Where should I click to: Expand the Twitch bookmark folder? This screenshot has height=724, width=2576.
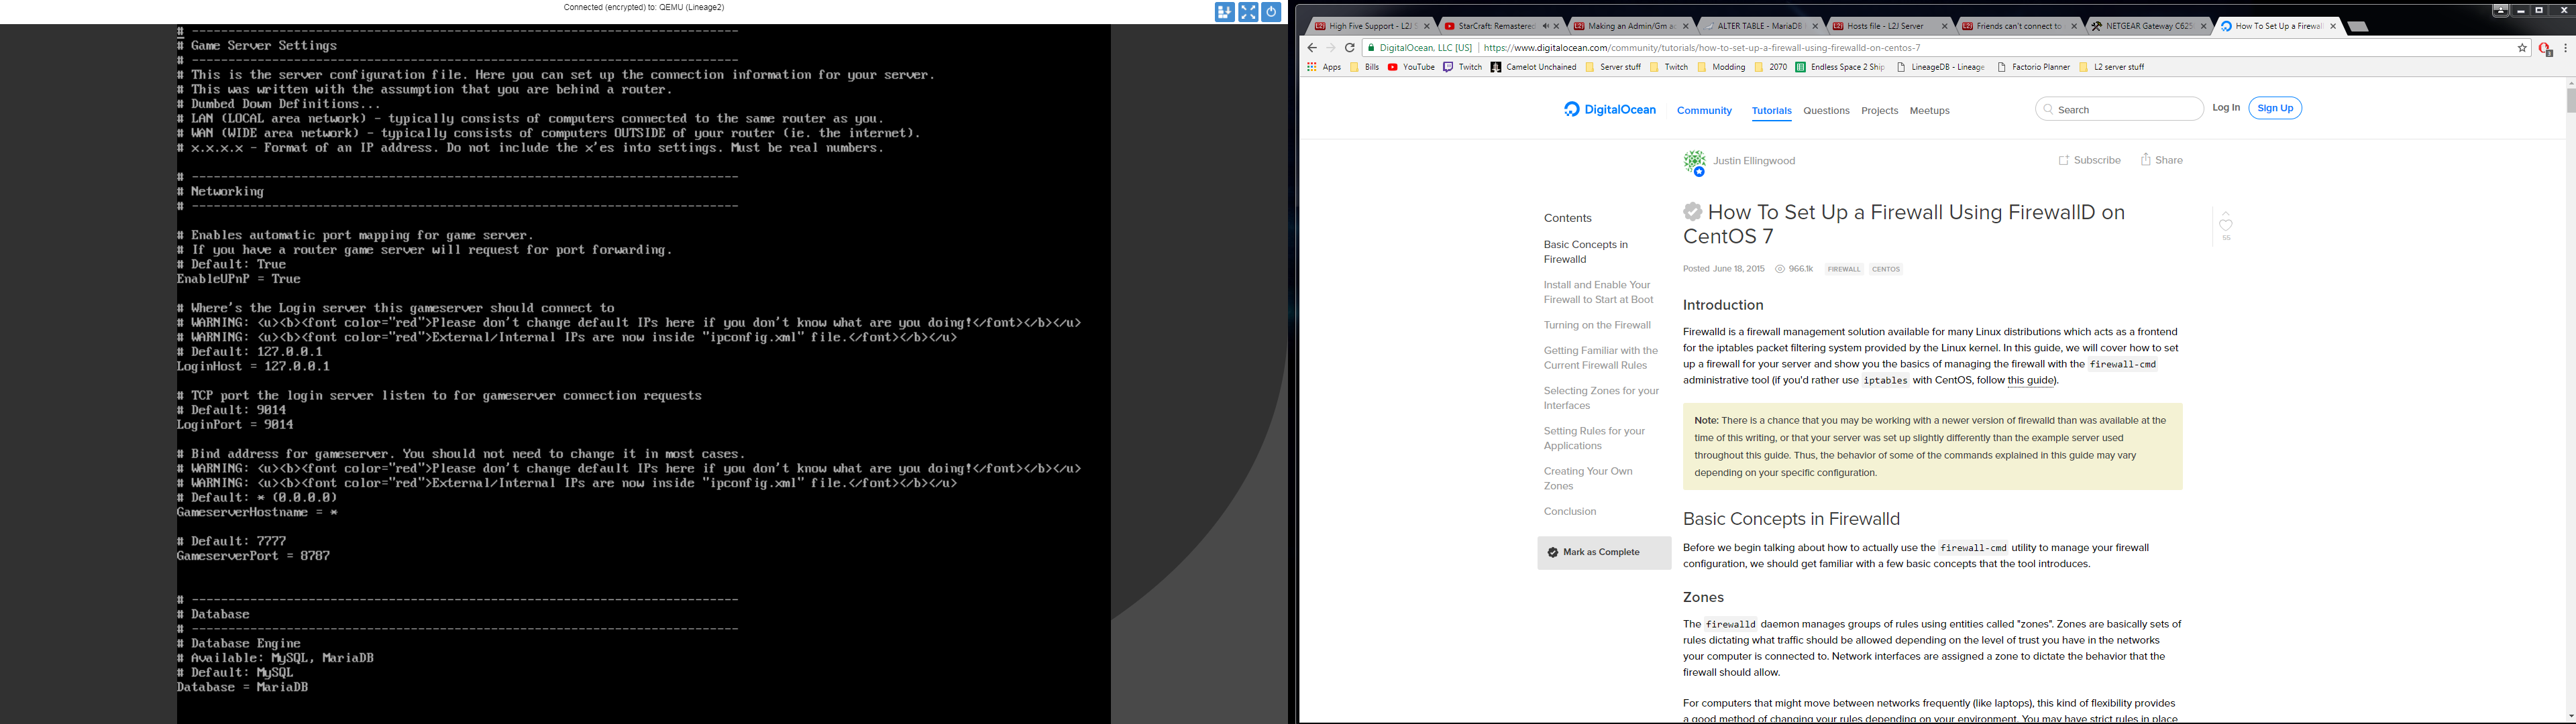pos(1669,67)
